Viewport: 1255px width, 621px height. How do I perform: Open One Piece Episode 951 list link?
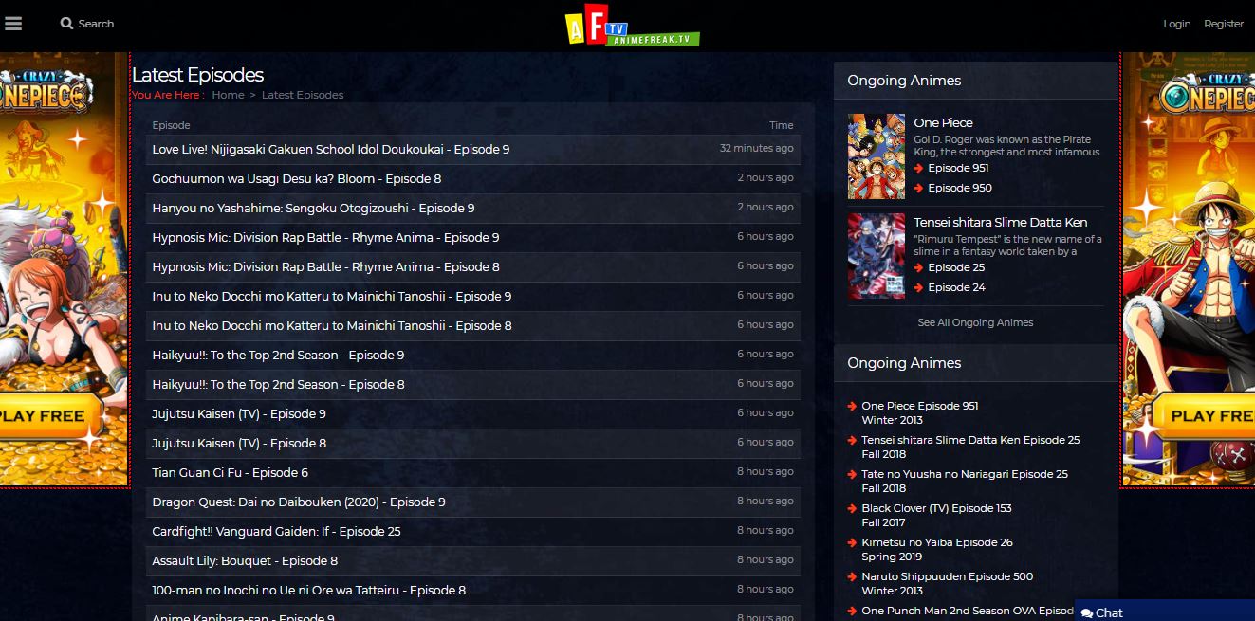click(x=919, y=406)
